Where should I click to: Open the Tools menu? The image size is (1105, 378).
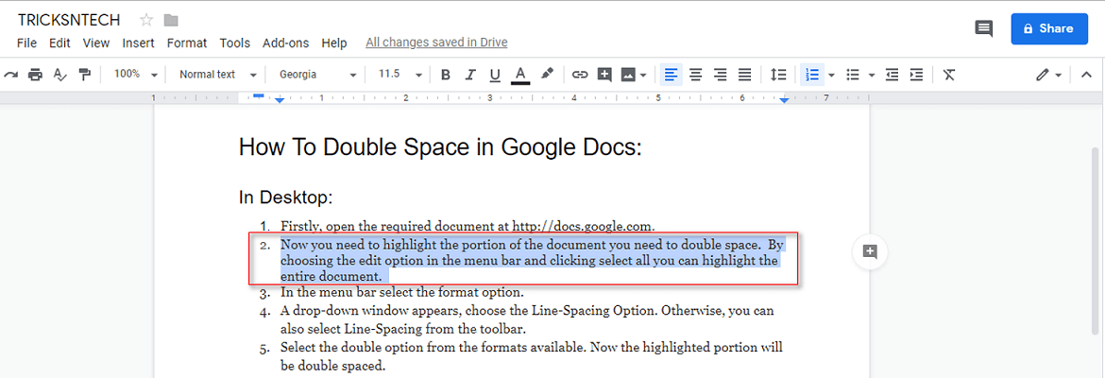click(x=234, y=43)
